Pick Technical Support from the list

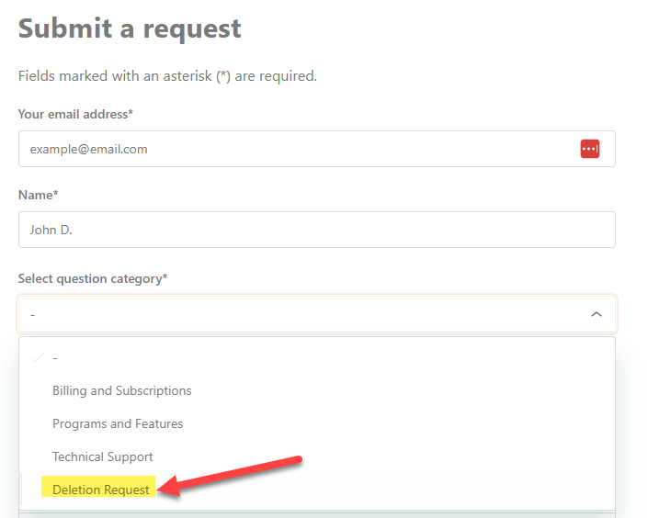pyautogui.click(x=103, y=456)
